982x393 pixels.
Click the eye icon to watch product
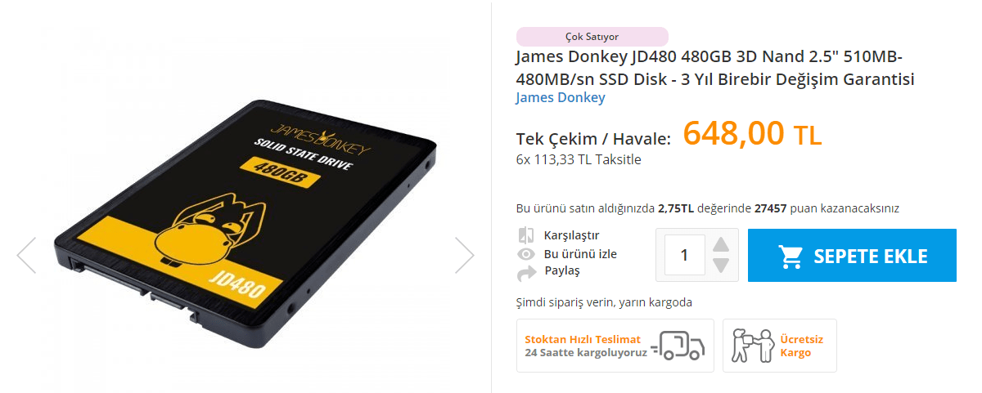click(526, 254)
